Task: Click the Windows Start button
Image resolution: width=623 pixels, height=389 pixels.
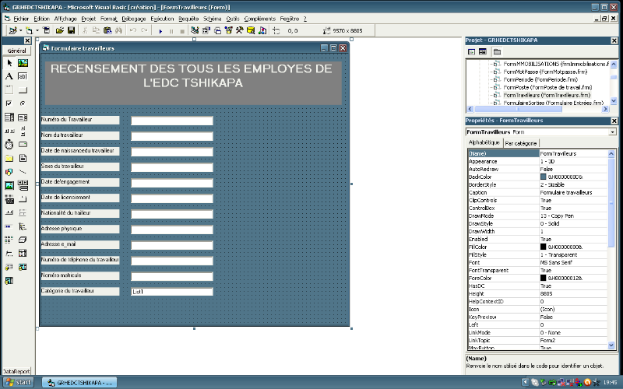Action: (19, 382)
